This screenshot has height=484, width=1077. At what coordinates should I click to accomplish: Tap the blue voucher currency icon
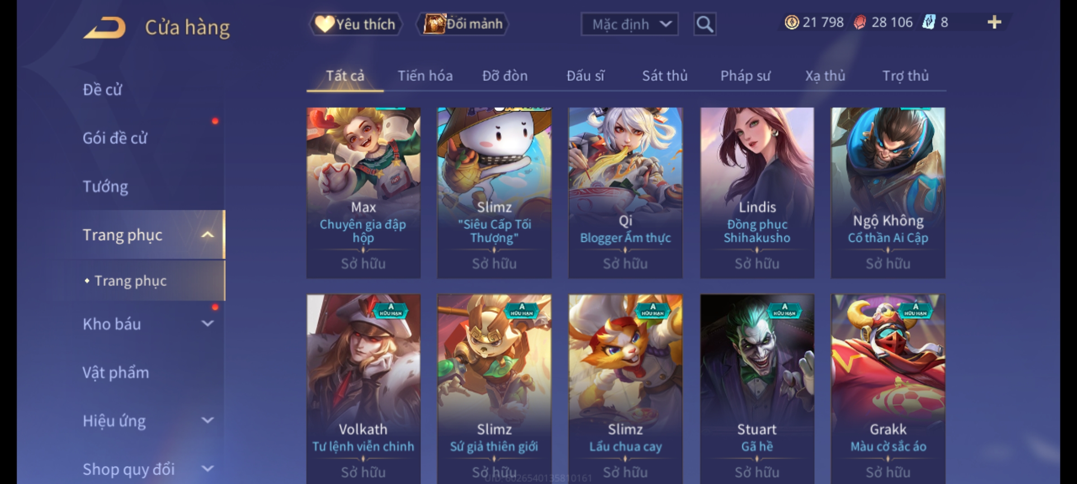click(x=928, y=22)
